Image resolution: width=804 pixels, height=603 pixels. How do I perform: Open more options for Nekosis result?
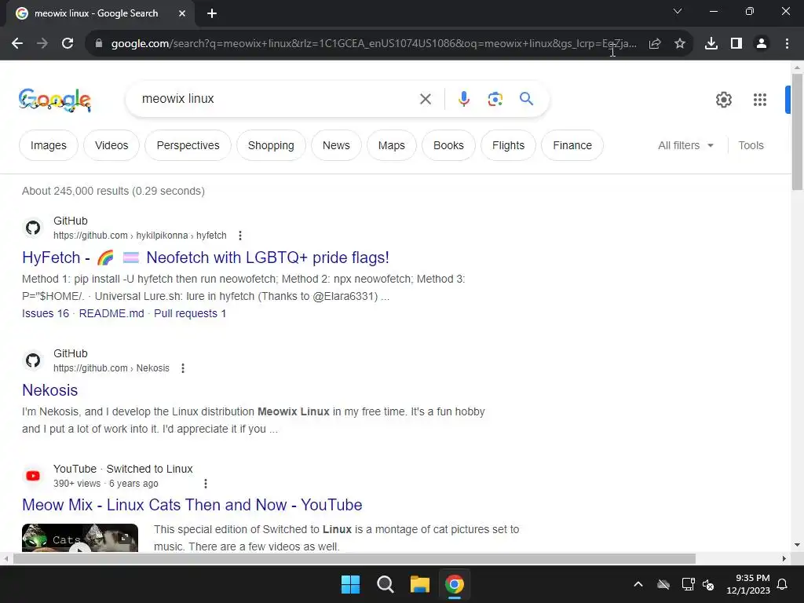[183, 369]
